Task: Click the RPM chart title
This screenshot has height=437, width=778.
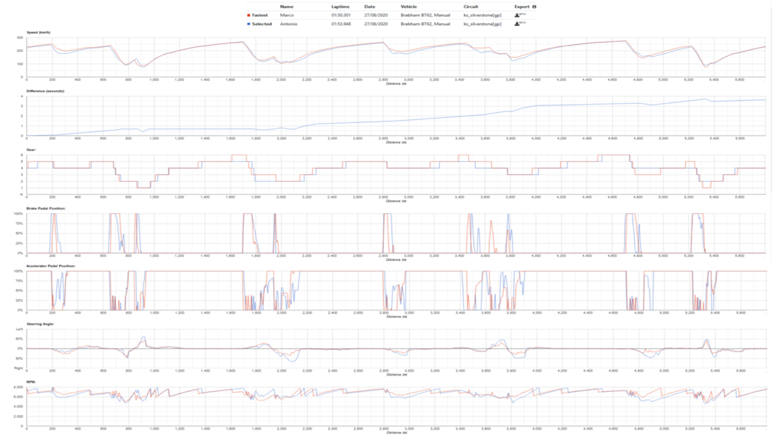Action: tap(31, 382)
